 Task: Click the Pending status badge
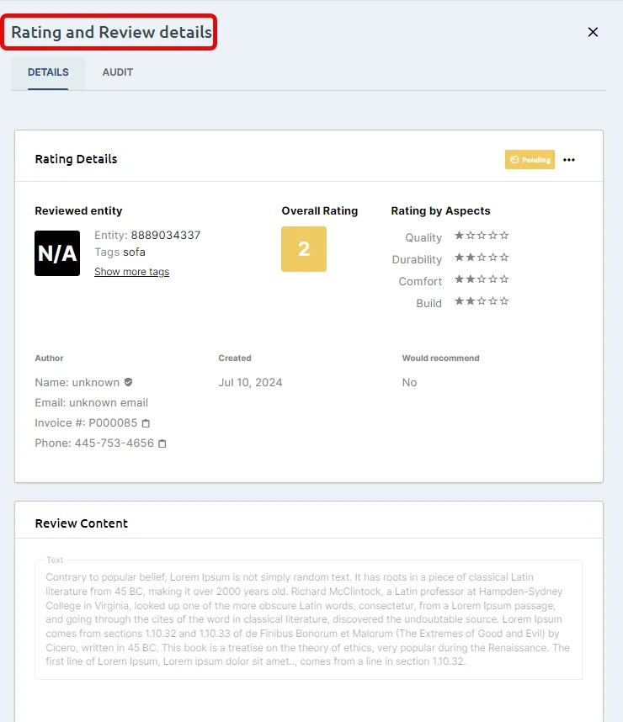click(530, 160)
